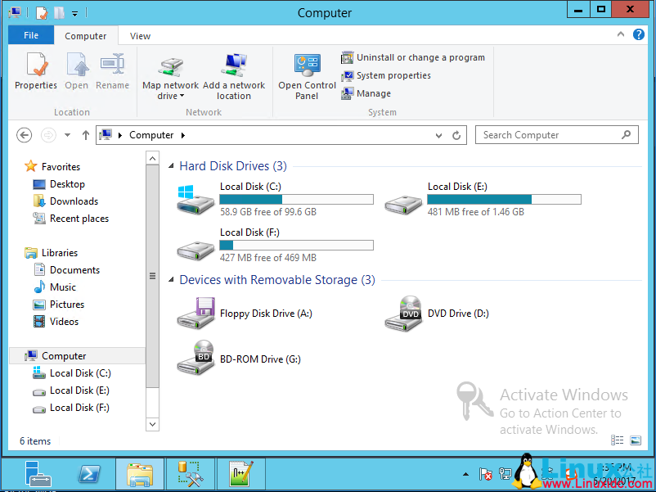
Task: Collapse the Hard Disk Drives group
Action: pos(171,166)
